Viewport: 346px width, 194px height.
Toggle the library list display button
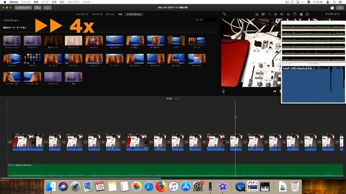click(x=38, y=8)
